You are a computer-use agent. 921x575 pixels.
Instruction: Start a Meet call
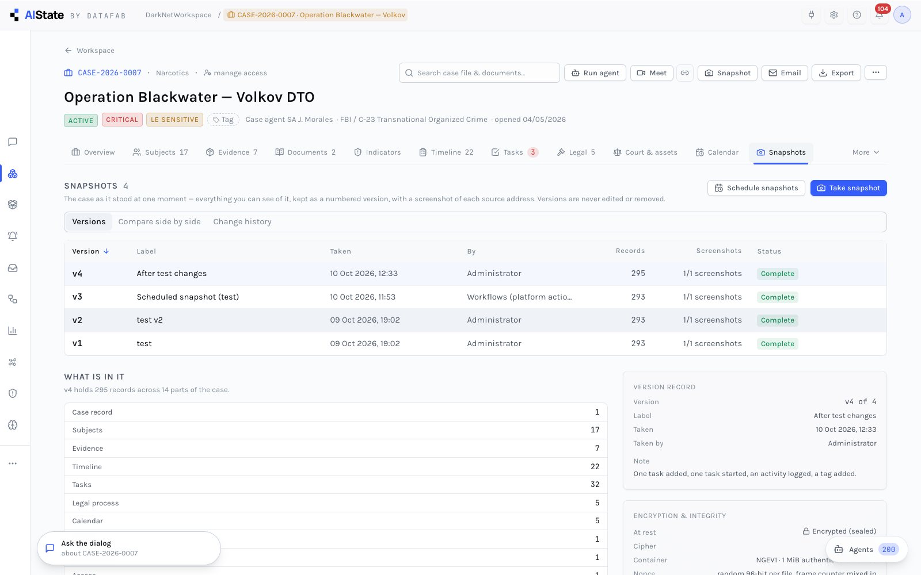coord(652,73)
